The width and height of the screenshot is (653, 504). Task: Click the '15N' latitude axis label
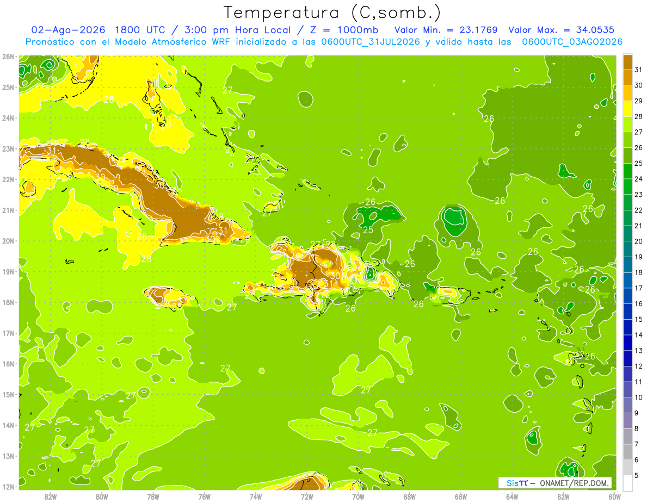8,394
